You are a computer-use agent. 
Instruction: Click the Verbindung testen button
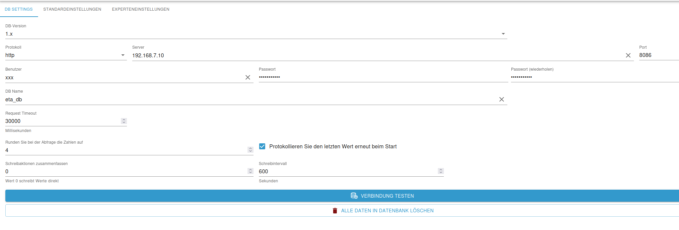tap(342, 196)
